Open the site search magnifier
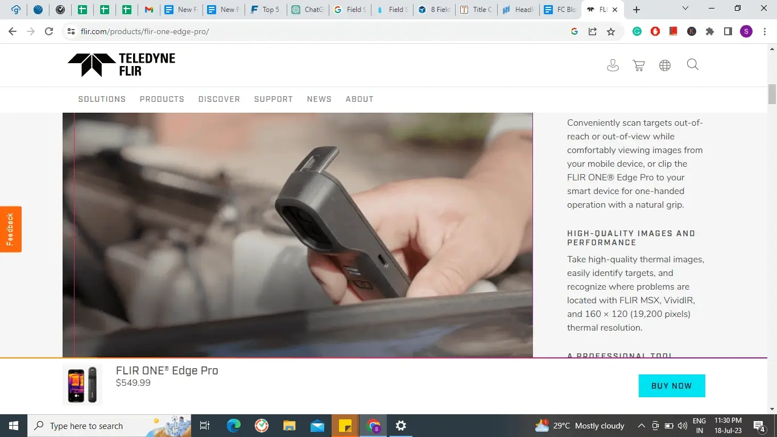This screenshot has height=437, width=777. point(692,65)
